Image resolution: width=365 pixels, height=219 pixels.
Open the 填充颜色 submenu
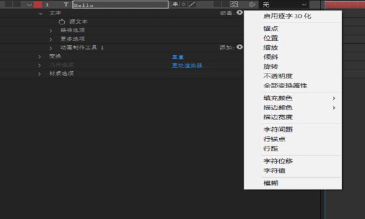pyautogui.click(x=293, y=98)
